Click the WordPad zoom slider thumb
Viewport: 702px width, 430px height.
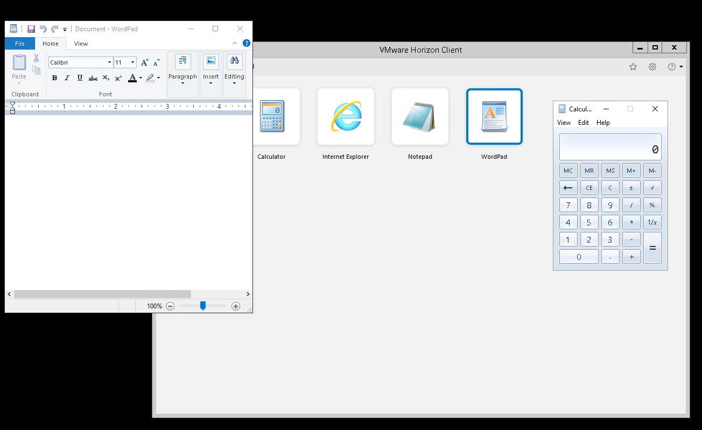203,306
